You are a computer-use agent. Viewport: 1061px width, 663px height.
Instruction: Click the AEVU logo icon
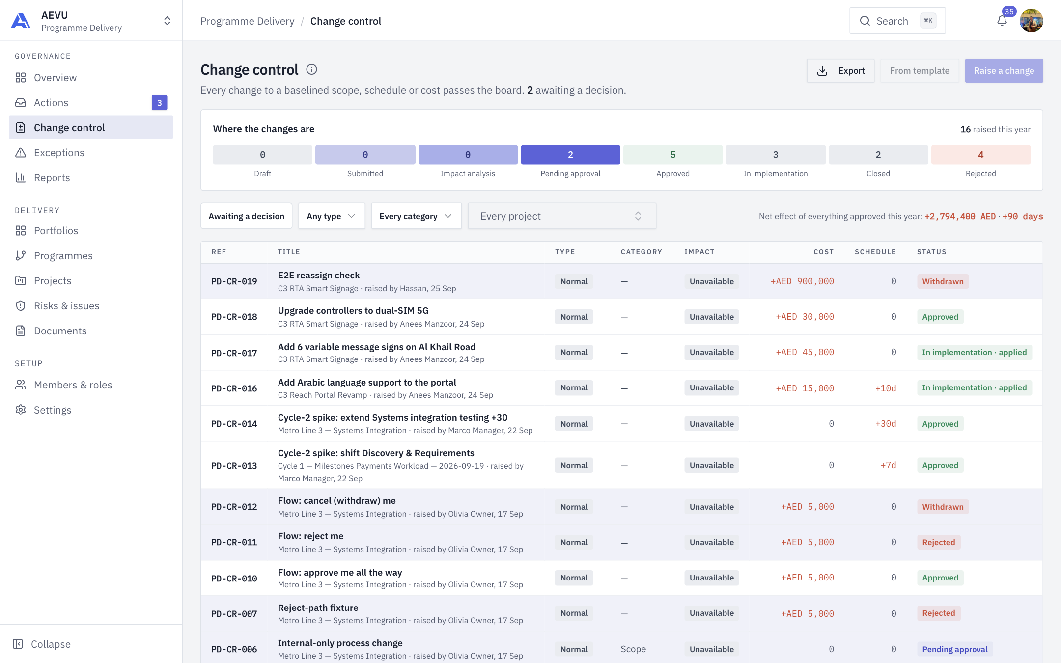coord(21,21)
